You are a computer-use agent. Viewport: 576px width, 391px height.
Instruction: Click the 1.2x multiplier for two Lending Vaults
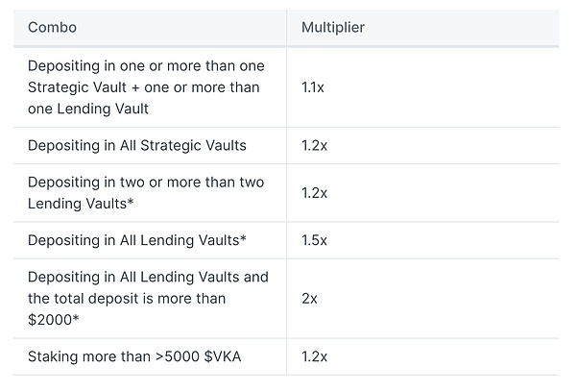[x=314, y=192]
